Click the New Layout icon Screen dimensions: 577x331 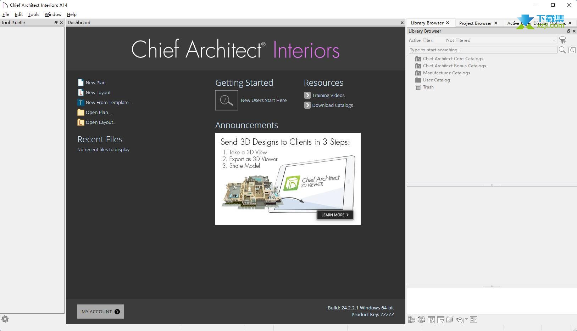(81, 92)
